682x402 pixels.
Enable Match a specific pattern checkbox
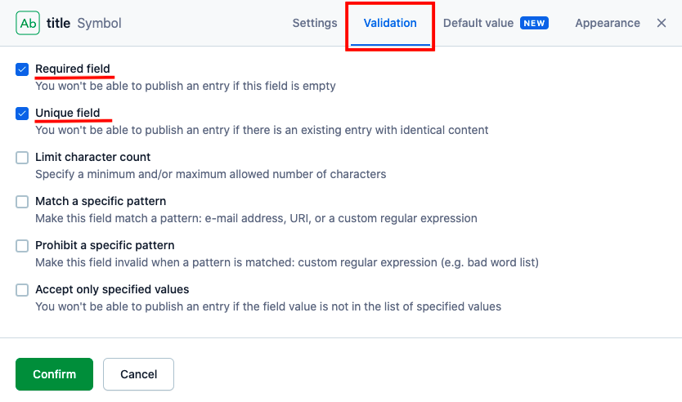click(22, 202)
